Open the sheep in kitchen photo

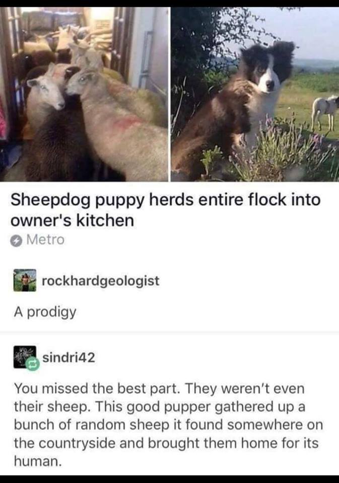pos(84,94)
